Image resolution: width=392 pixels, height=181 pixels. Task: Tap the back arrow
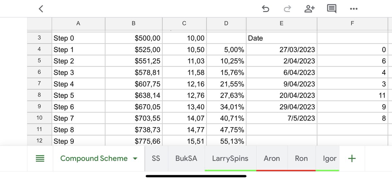pyautogui.click(x=41, y=9)
